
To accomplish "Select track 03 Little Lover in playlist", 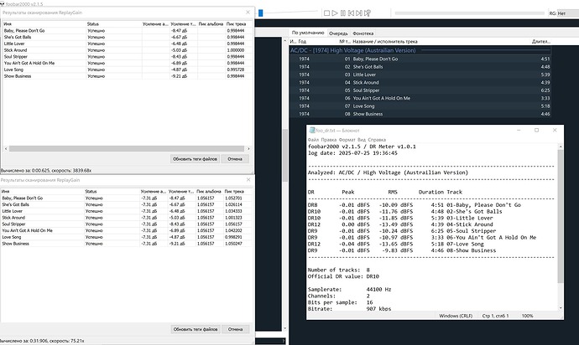I will [420, 75].
